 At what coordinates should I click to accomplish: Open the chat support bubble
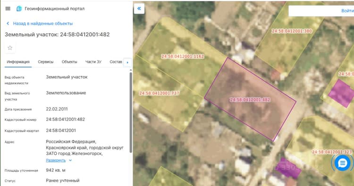(x=342, y=163)
